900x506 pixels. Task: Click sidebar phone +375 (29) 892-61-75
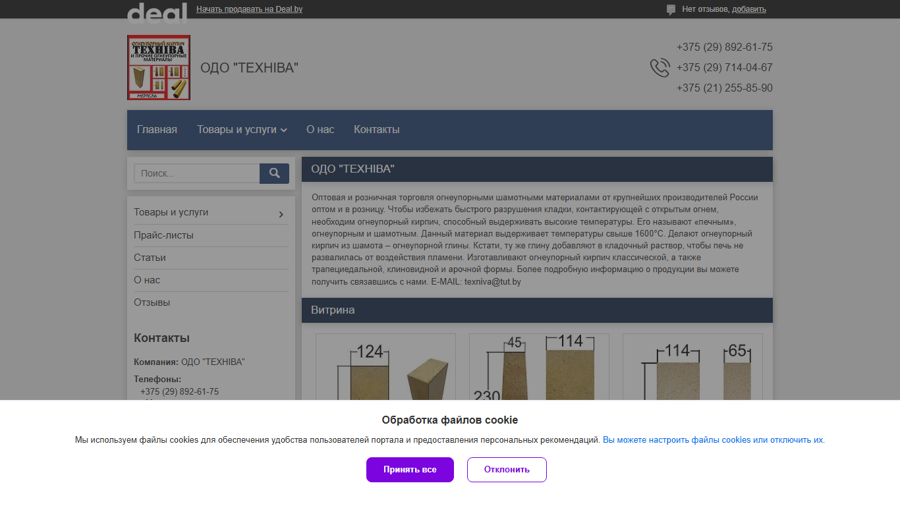pyautogui.click(x=179, y=391)
